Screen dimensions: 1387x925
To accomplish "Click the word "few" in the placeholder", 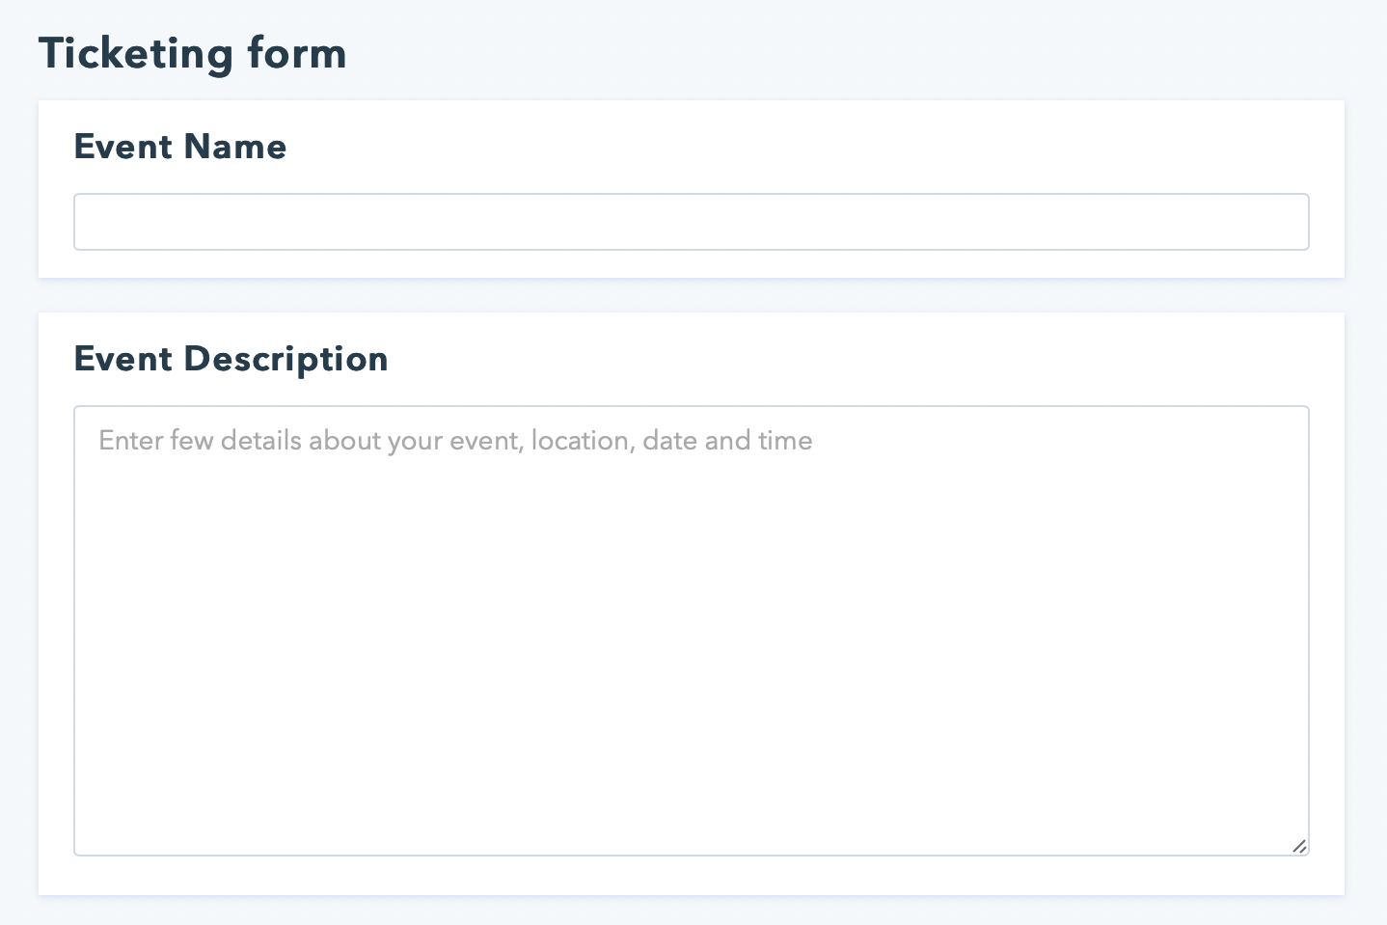I will coord(191,441).
